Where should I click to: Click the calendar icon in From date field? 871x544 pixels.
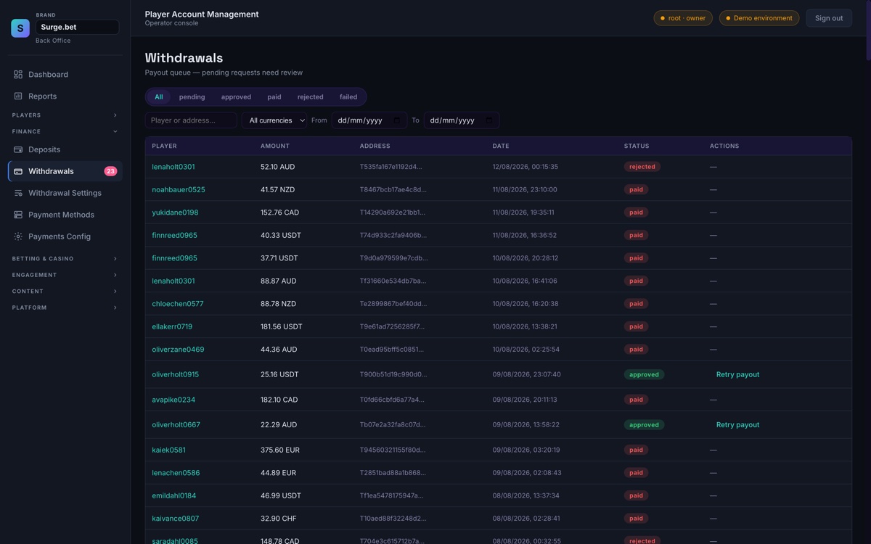[397, 120]
